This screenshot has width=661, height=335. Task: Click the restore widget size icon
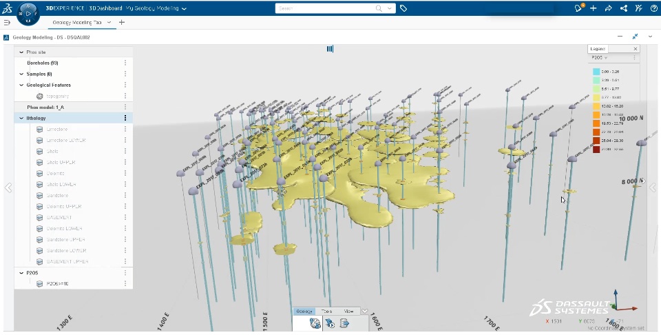click(636, 37)
